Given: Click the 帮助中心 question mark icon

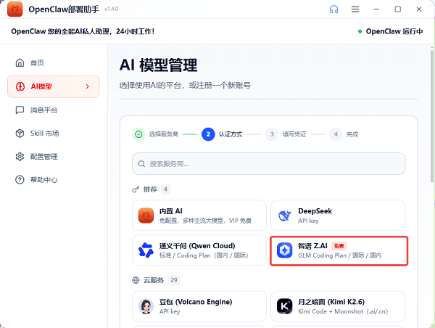Looking at the screenshot, I should [x=20, y=180].
